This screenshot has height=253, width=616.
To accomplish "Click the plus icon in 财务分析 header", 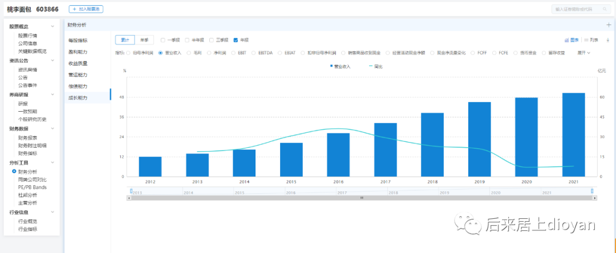I will 608,25.
